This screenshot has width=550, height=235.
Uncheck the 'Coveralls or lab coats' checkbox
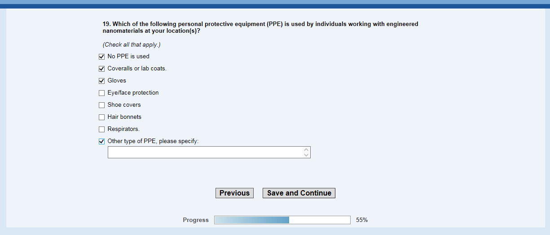[101, 69]
